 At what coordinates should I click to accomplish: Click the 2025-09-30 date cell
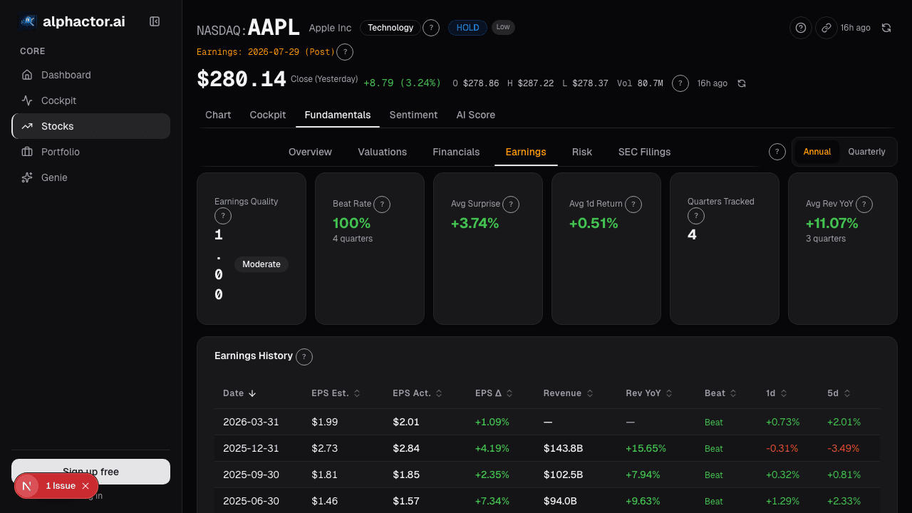coord(251,475)
